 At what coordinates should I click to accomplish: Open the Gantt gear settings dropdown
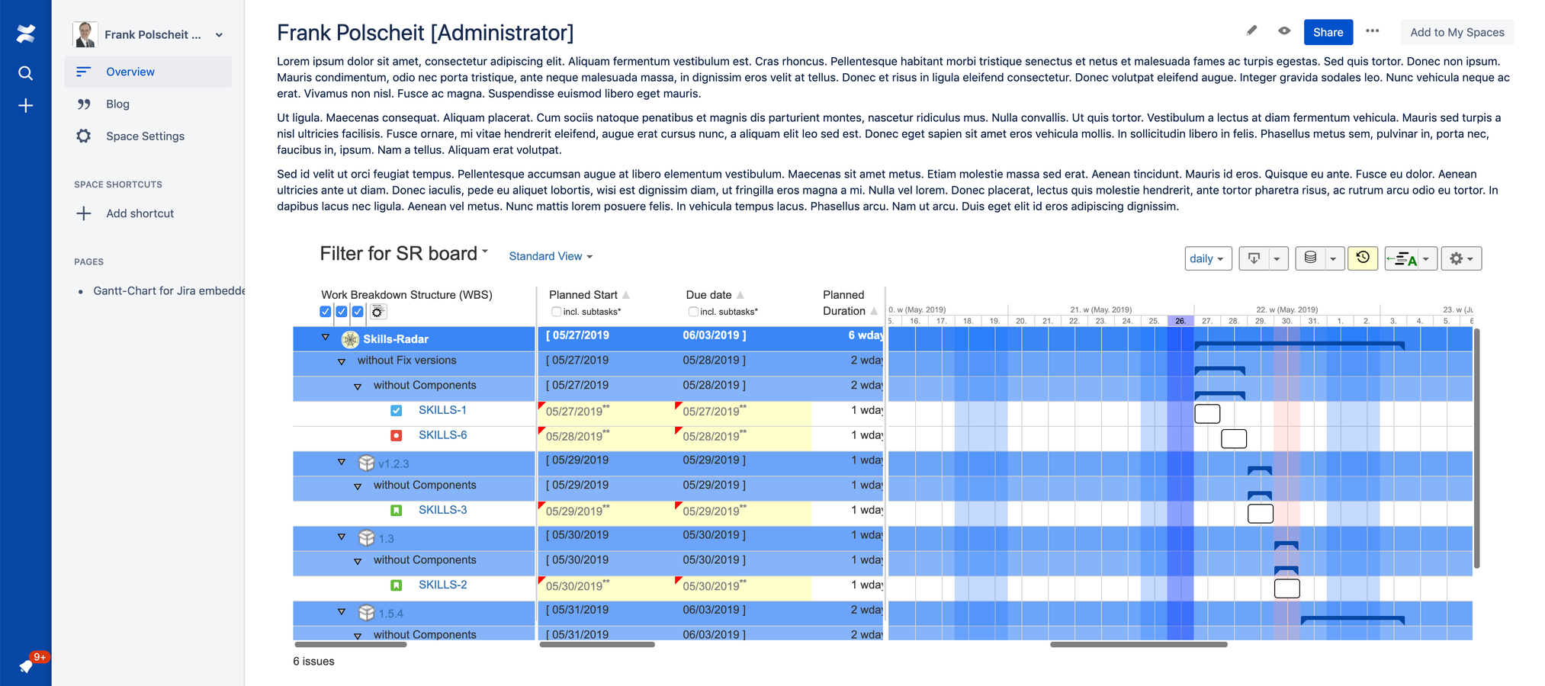[x=1461, y=258]
